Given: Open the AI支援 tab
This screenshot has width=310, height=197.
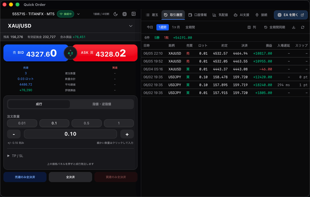Looking at the screenshot, I should pos(242,15).
